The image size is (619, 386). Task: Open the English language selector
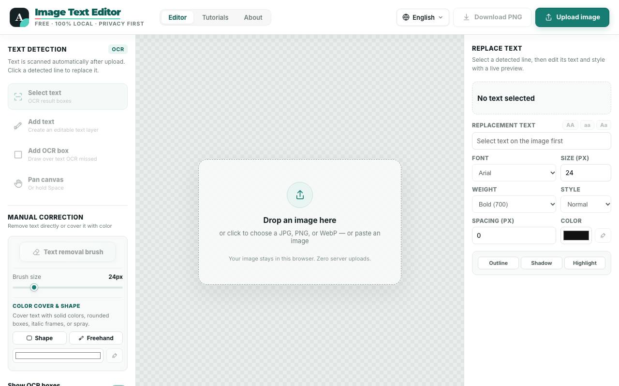(423, 17)
